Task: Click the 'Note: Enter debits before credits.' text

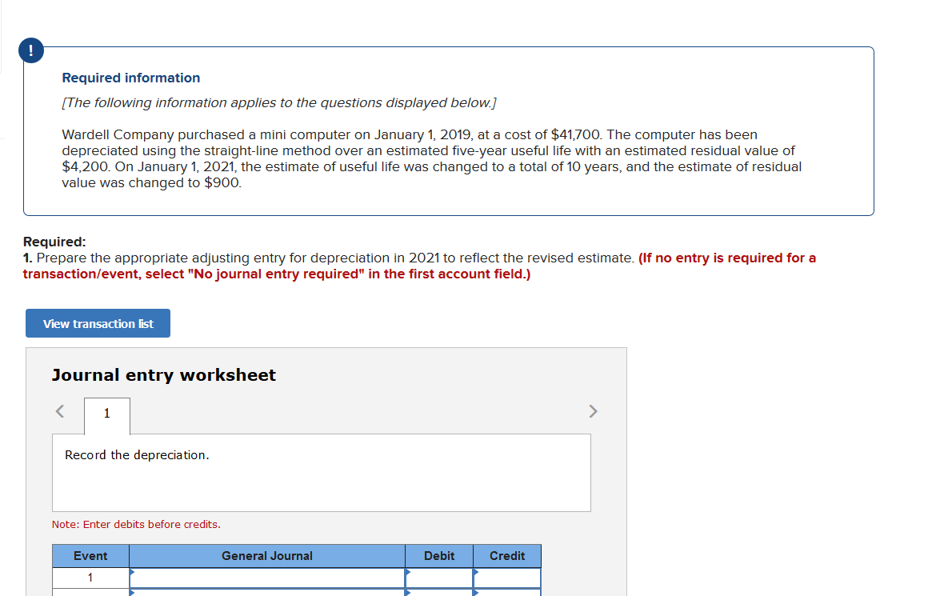Action: click(x=136, y=524)
